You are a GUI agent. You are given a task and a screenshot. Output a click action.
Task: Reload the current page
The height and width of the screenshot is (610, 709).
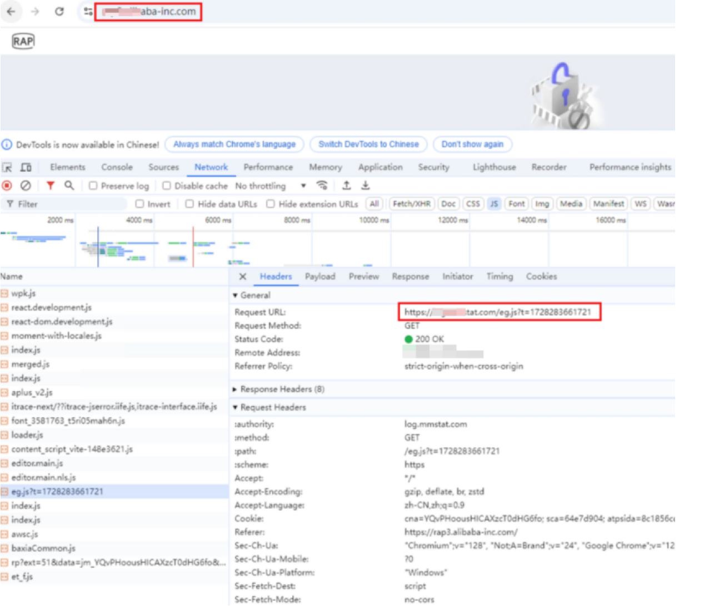point(59,12)
